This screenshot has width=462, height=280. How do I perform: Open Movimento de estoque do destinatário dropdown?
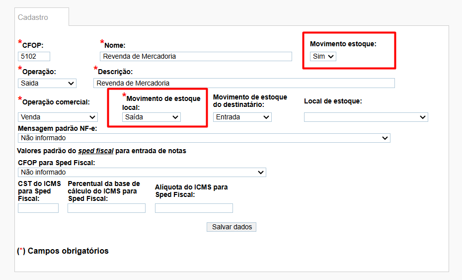tap(242, 117)
